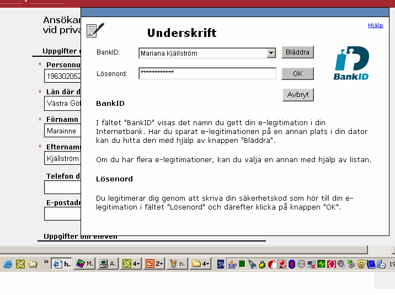Viewport: 395px width, 295px height.
Task: Click the gray sync arrows tray icon
Action: click(301, 264)
